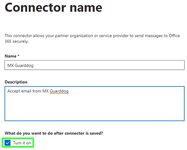Click the 'Turn it on' label text
This screenshot has height=150, width=187.
[22, 143]
